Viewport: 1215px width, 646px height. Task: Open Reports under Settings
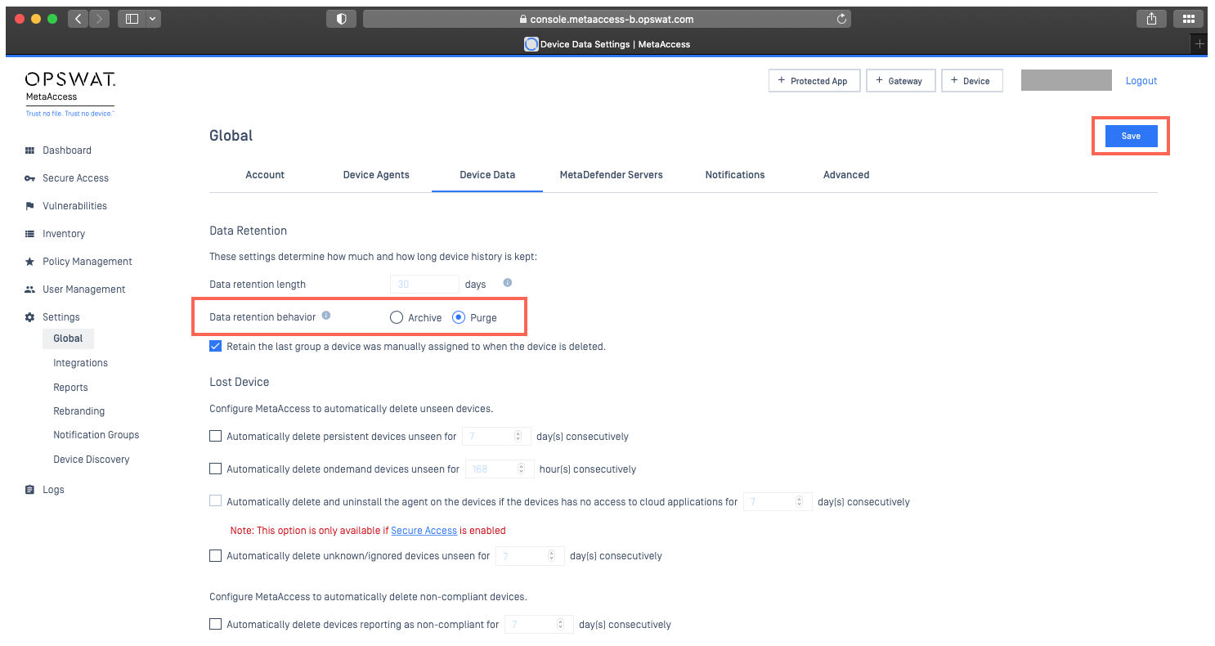(x=70, y=388)
